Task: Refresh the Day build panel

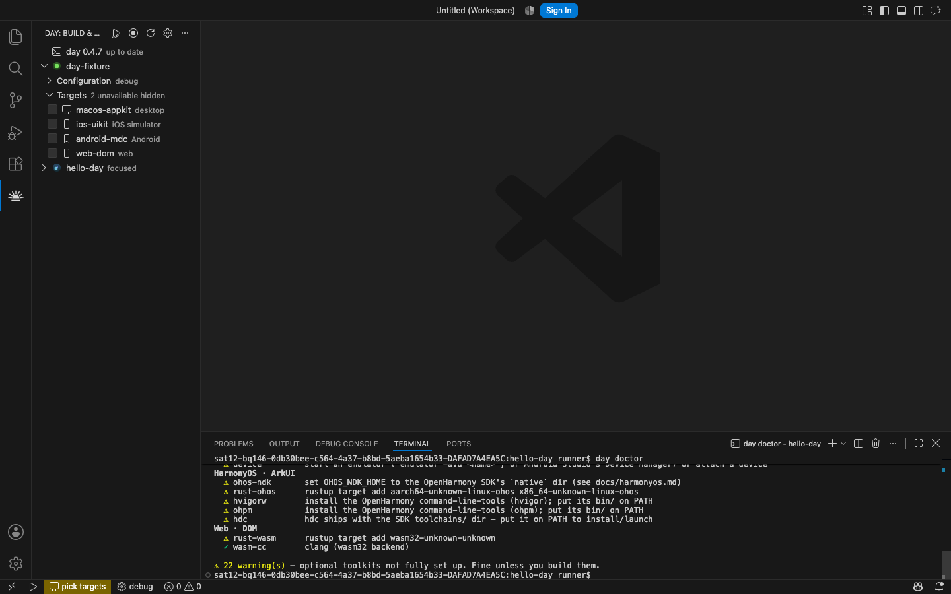Action: pos(151,33)
